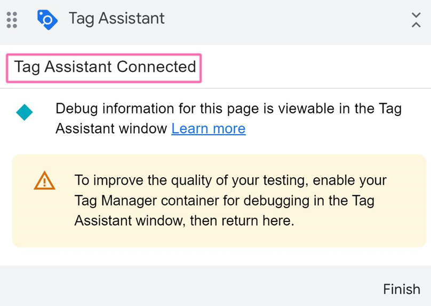Click the Tag Assistant title text
This screenshot has height=306, width=431.
tap(116, 19)
